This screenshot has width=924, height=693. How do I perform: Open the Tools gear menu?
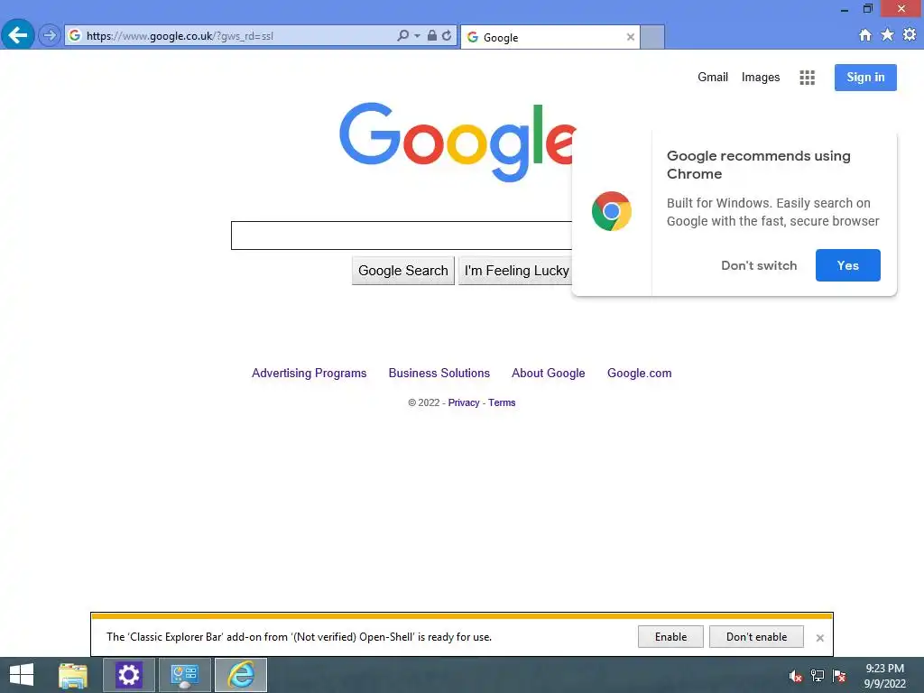[910, 35]
